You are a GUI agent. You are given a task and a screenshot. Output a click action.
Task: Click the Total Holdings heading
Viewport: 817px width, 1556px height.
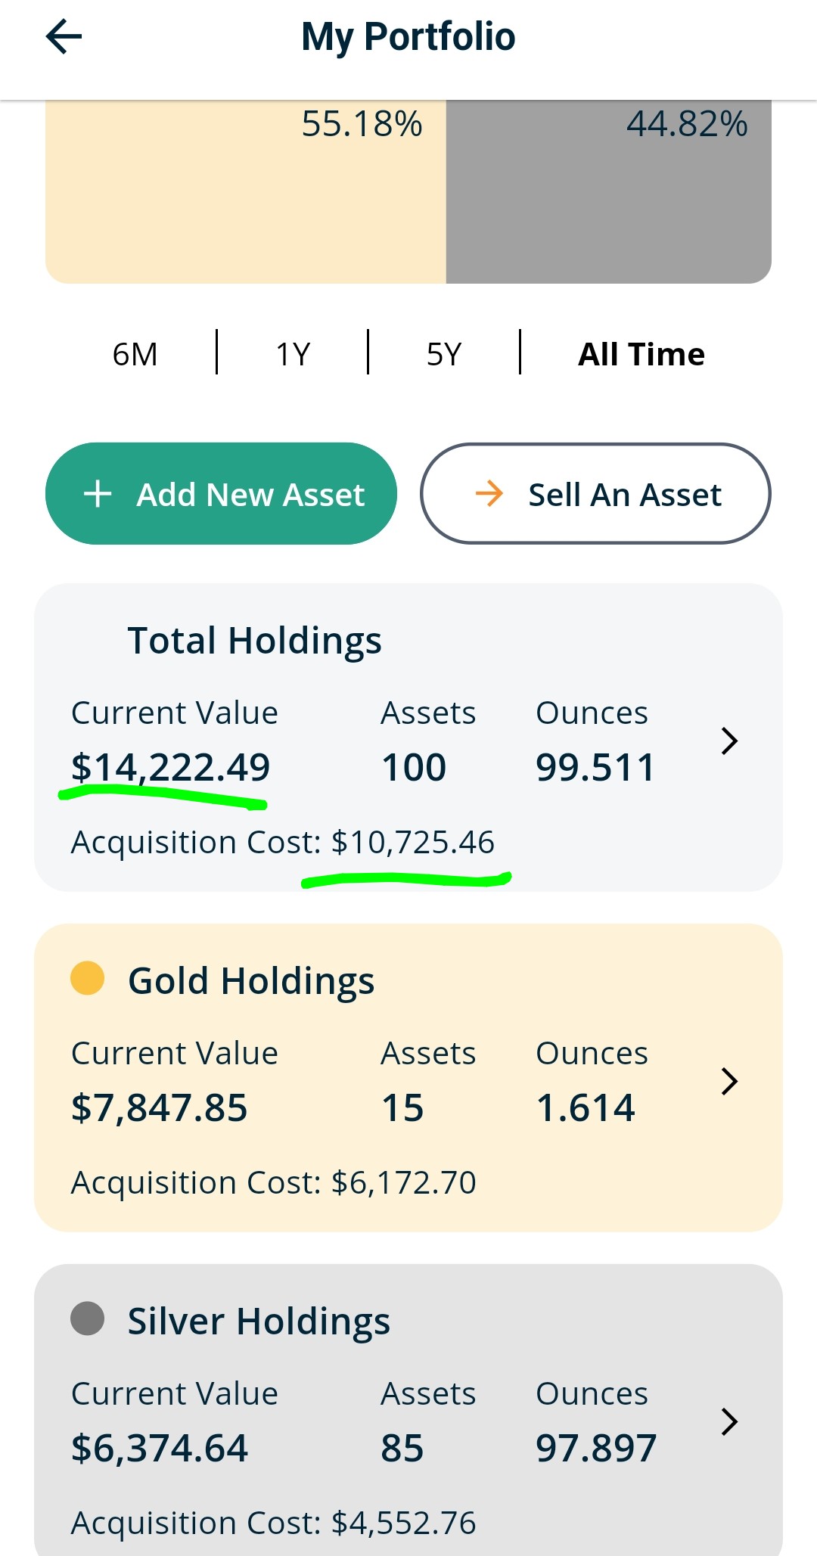(254, 640)
